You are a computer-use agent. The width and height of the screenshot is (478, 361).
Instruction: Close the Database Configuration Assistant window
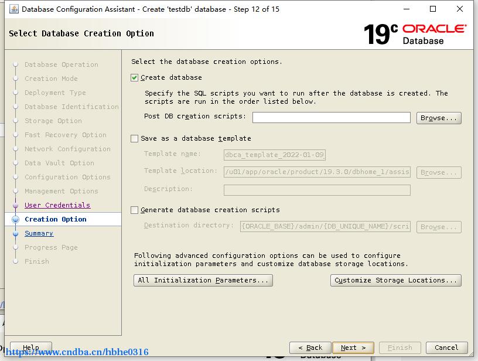coord(460,9)
